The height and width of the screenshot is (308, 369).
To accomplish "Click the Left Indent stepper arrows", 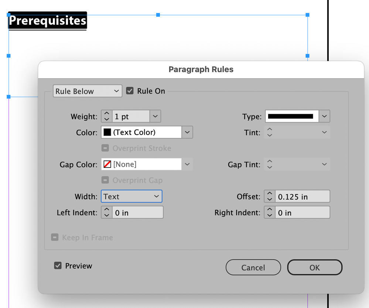I will (107, 213).
